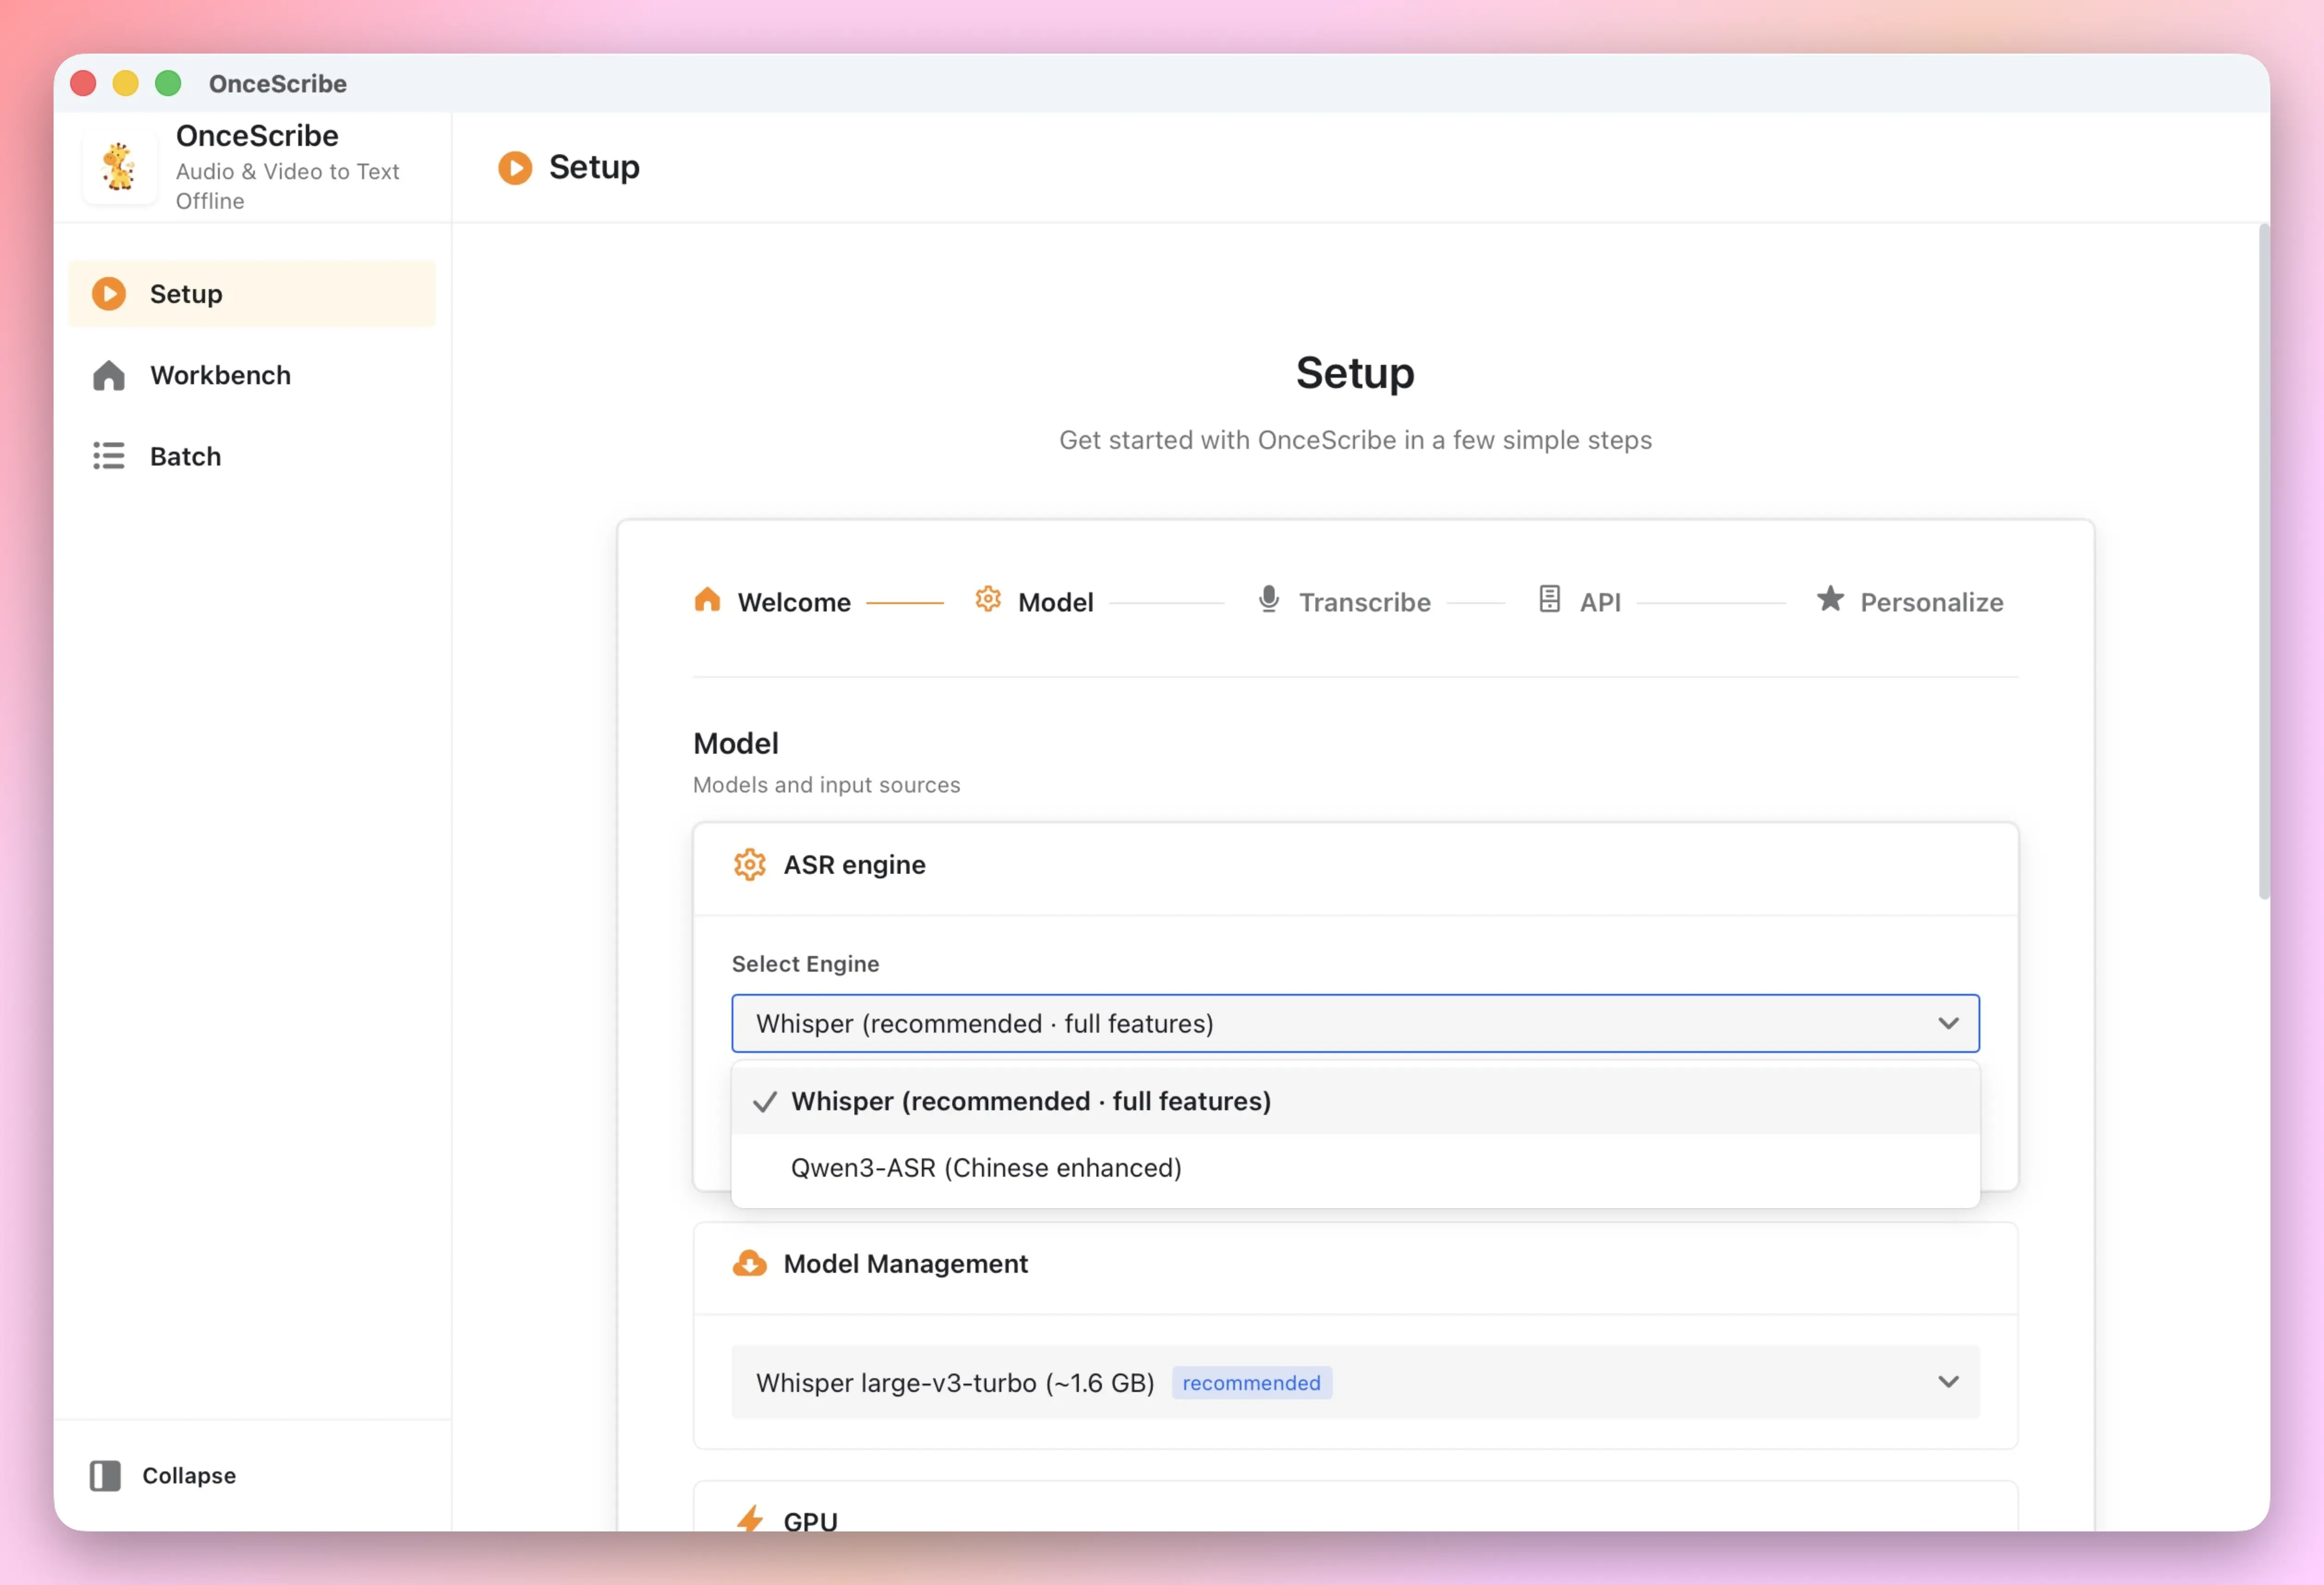The width and height of the screenshot is (2324, 1585).
Task: Click the ASR engine section header text
Action: (854, 865)
